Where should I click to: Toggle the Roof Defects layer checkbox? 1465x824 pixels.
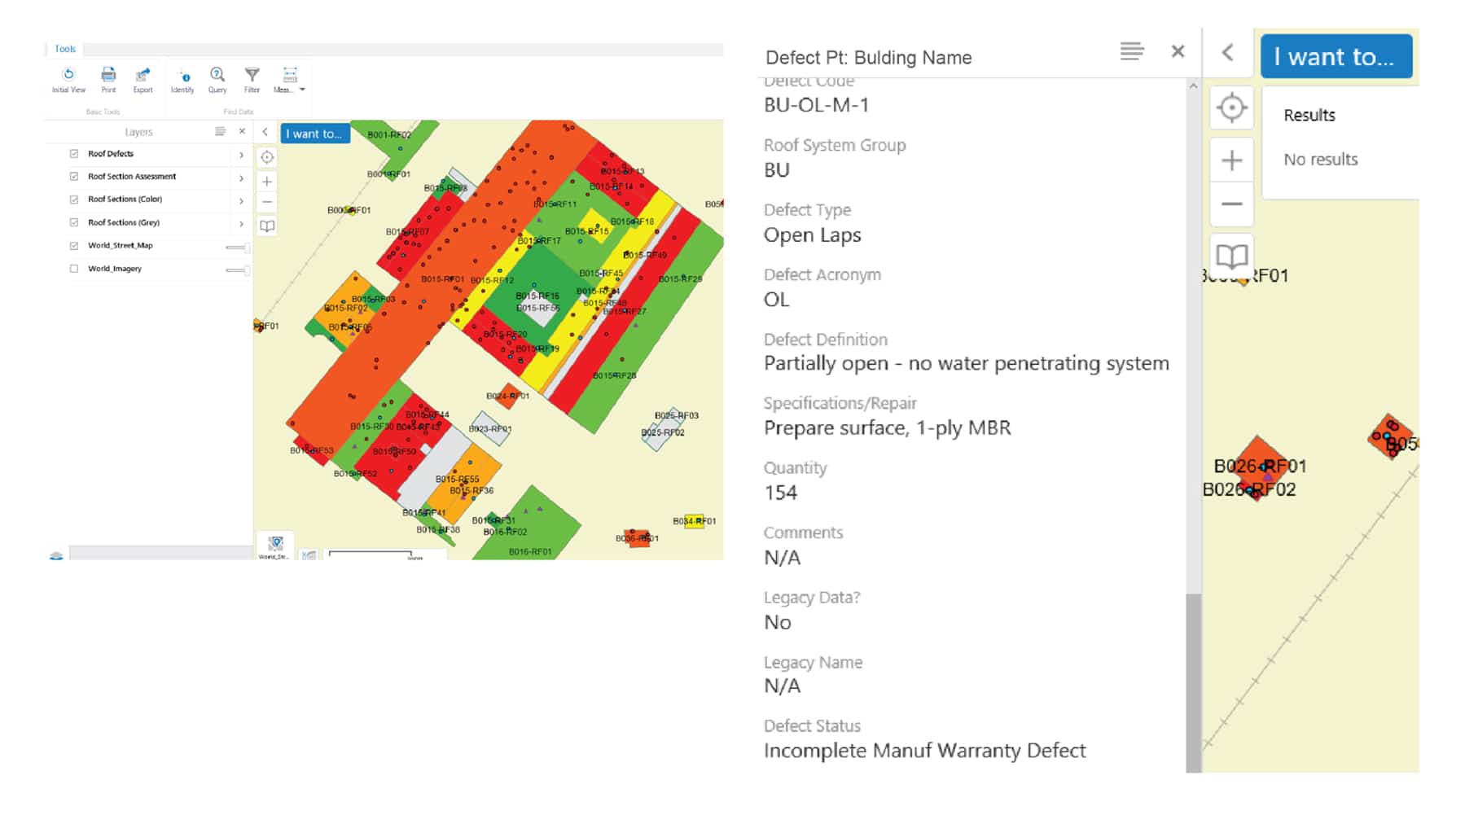74,154
